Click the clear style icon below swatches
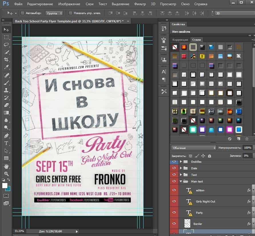This screenshot has width=255, height=236. pyautogui.click(x=230, y=139)
